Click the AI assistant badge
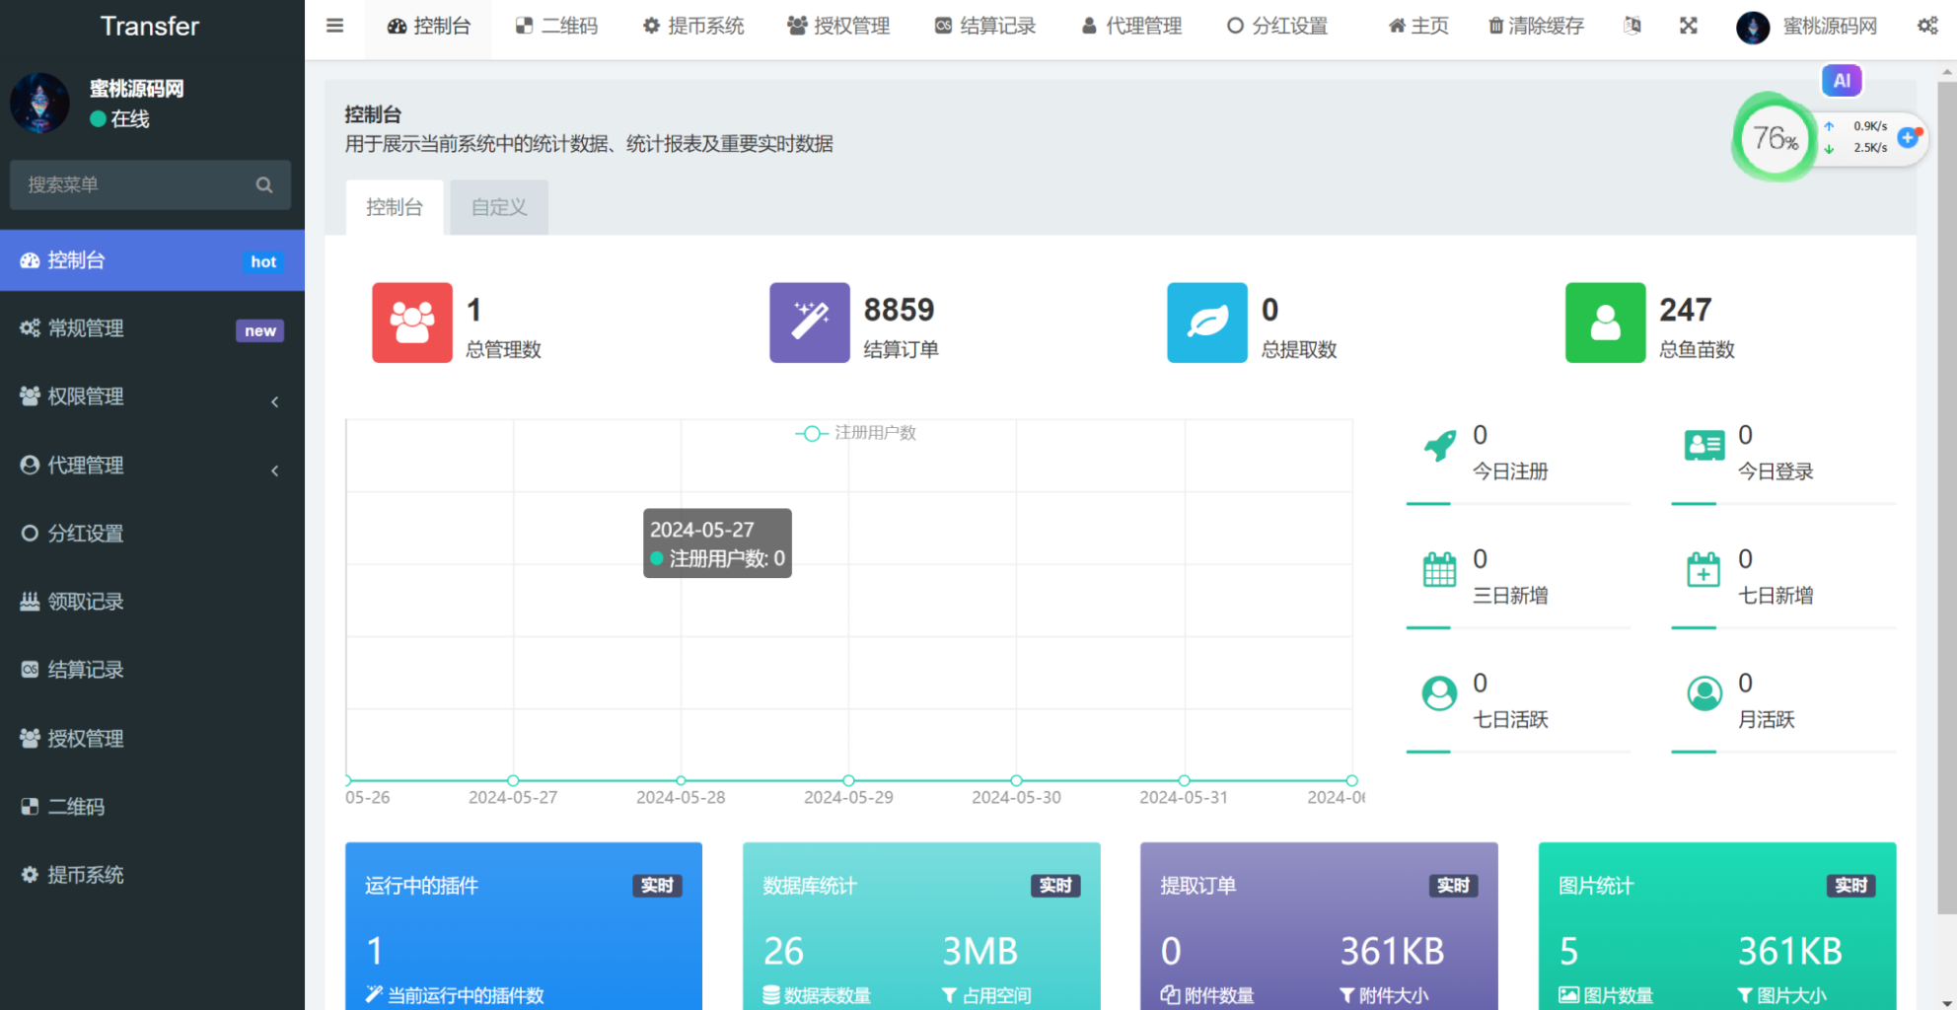This screenshot has height=1010, width=1957. click(x=1841, y=81)
